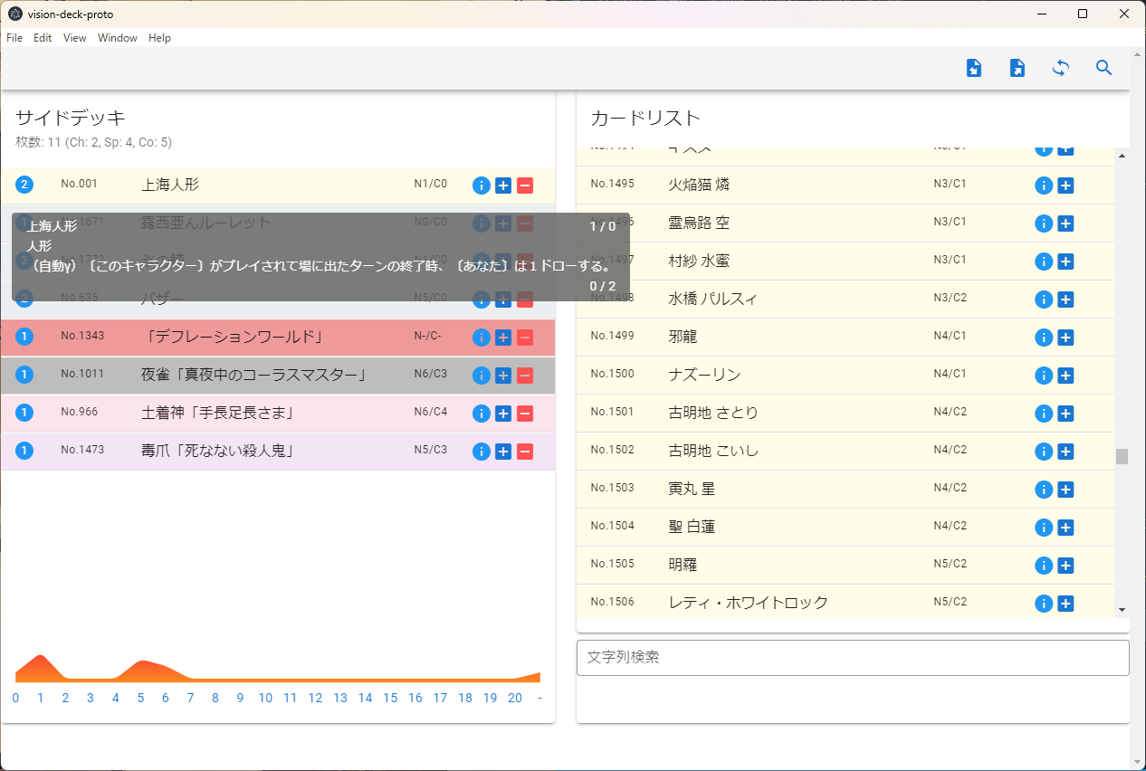Viewport: 1146px width, 771px height.
Task: Click cost 5 label on curve chart
Action: pos(140,698)
